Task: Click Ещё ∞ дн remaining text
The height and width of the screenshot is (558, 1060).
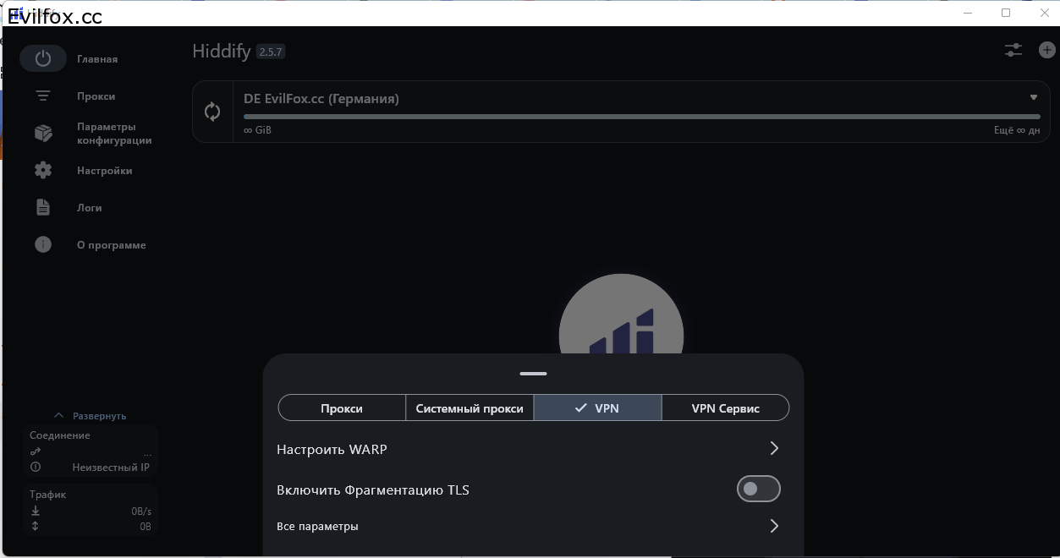Action: point(1017,130)
